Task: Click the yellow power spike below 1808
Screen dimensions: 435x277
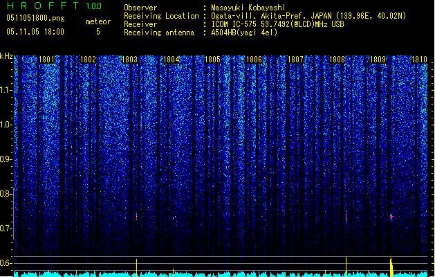Action: 346,267
